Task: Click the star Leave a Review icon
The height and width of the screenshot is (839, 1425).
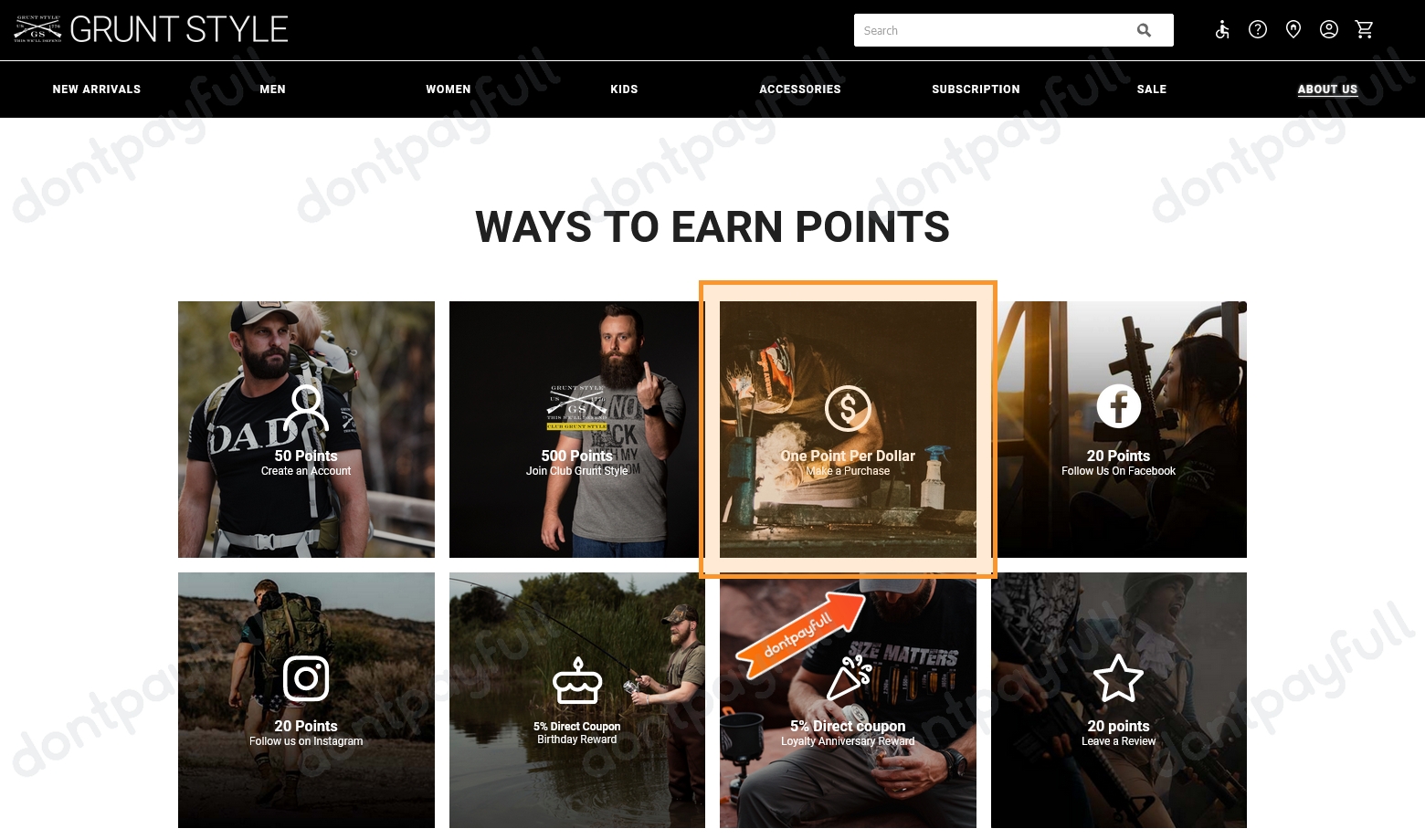Action: tap(1118, 677)
